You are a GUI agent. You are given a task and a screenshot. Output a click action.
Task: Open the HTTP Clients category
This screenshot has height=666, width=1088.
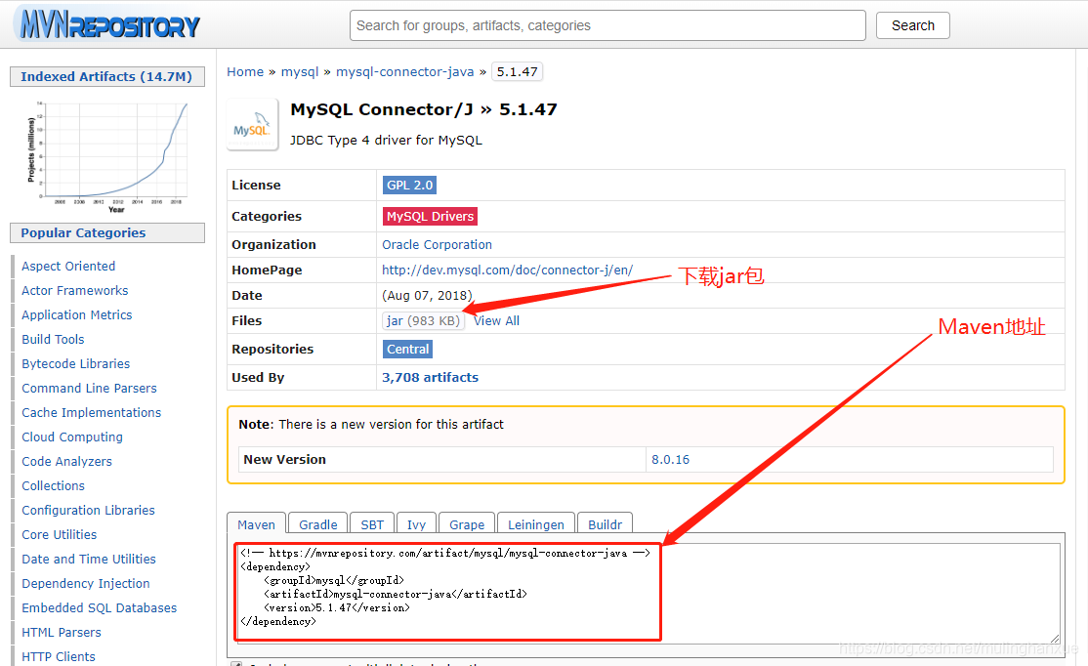59,656
